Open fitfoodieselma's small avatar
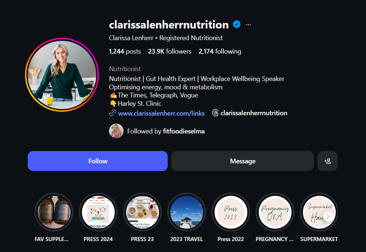 pyautogui.click(x=116, y=131)
